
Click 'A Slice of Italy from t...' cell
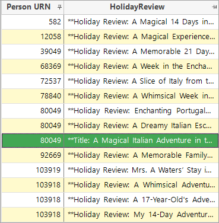(x=141, y=81)
